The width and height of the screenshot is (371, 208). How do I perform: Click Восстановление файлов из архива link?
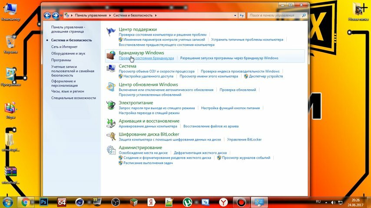pyautogui.click(x=211, y=126)
